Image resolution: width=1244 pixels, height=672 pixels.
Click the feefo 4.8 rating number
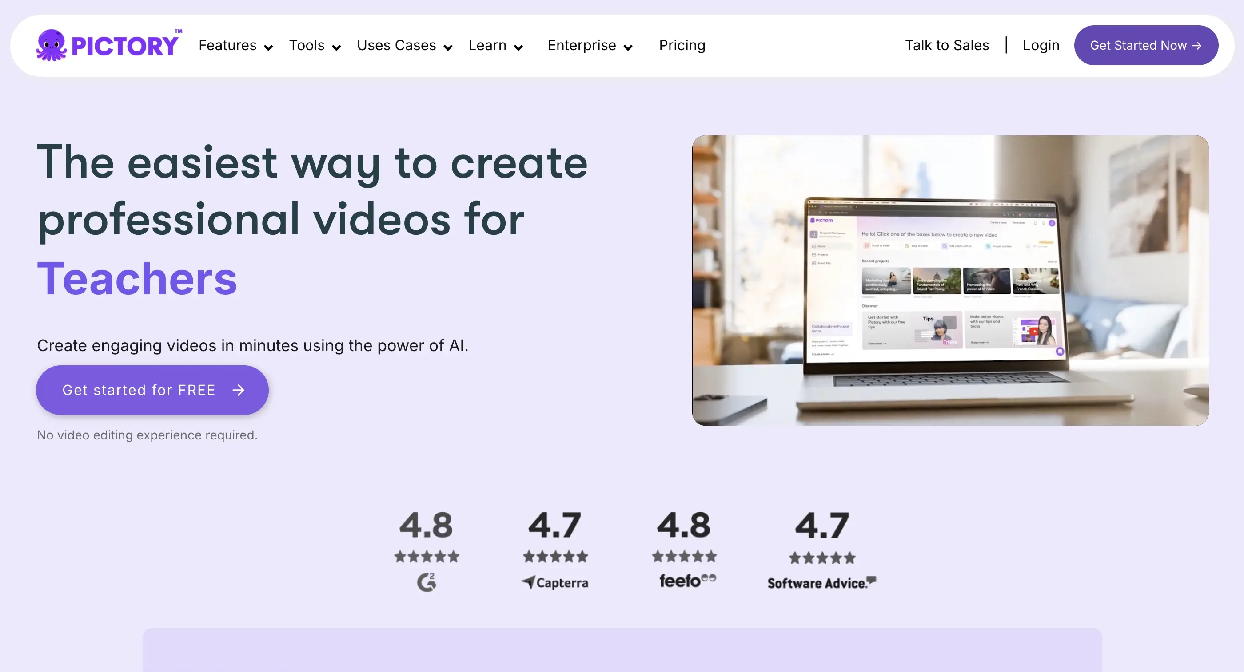click(x=683, y=525)
